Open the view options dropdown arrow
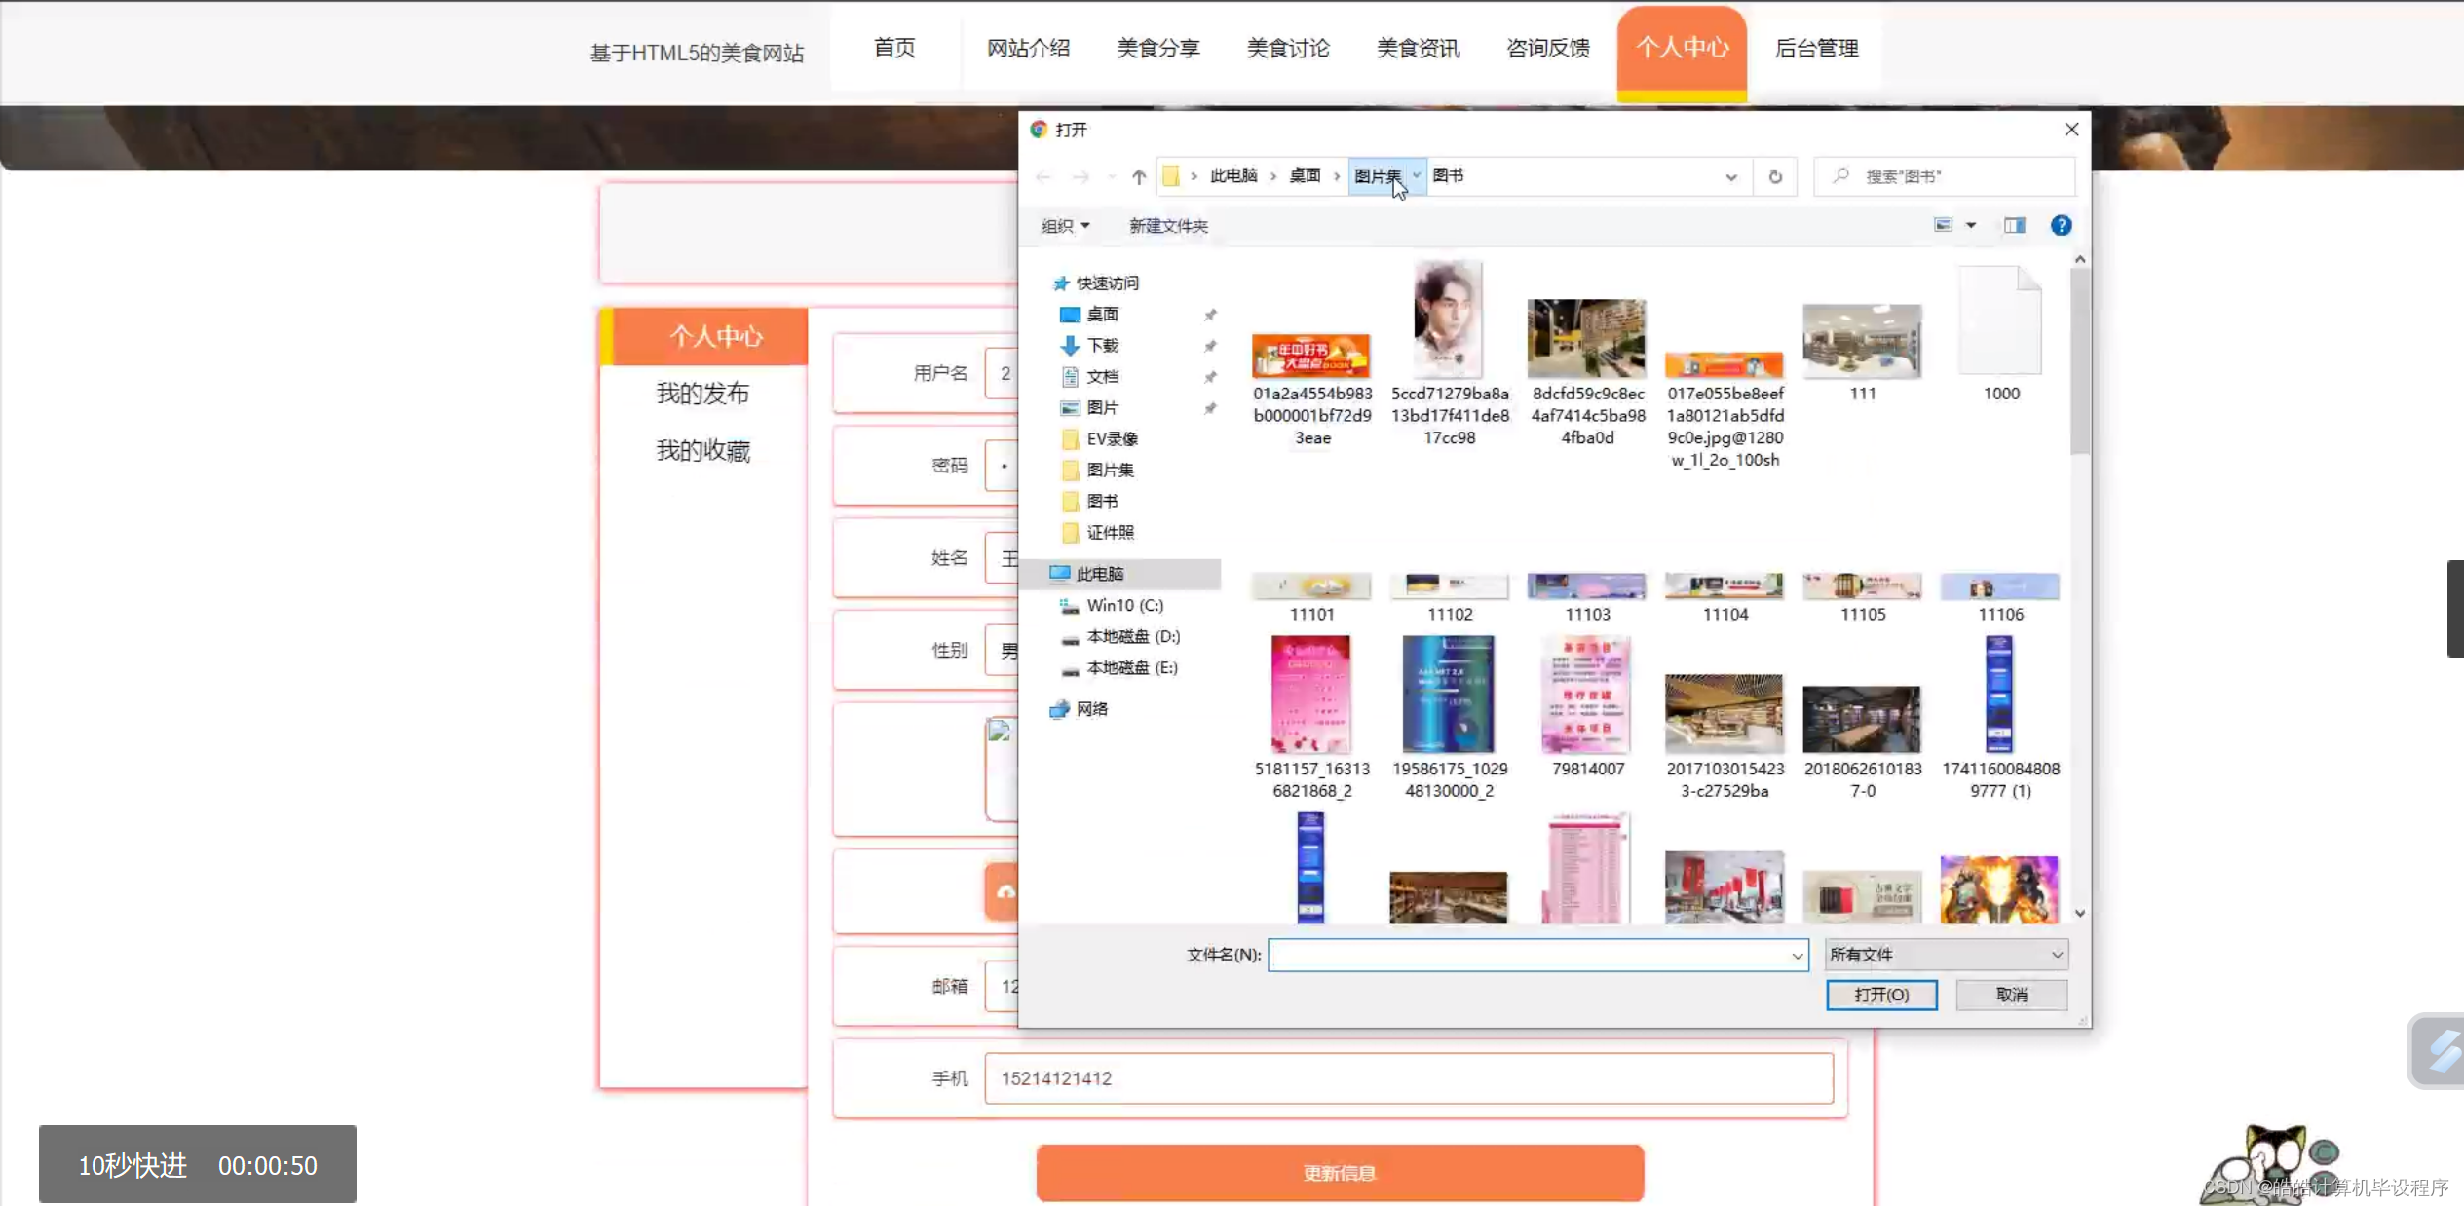2464x1206 pixels. (x=1971, y=226)
